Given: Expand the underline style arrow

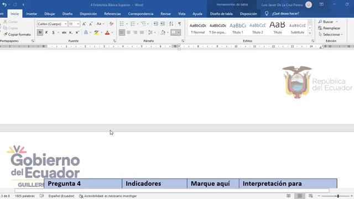Looking at the screenshot, I should 58,33.
